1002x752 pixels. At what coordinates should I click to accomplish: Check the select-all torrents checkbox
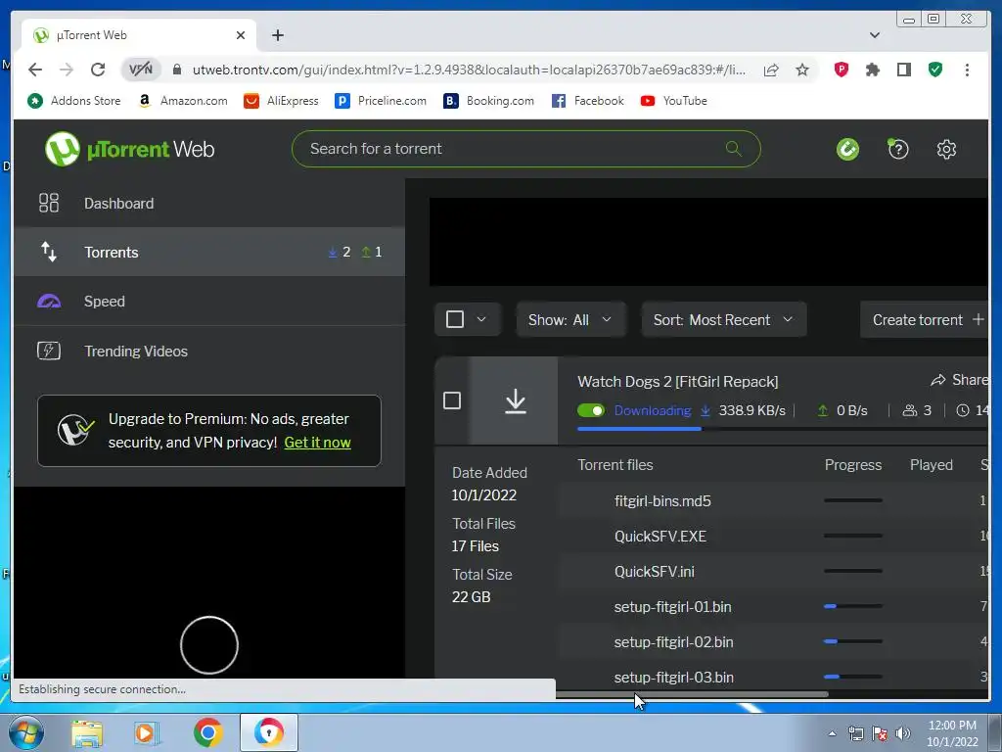click(x=454, y=319)
